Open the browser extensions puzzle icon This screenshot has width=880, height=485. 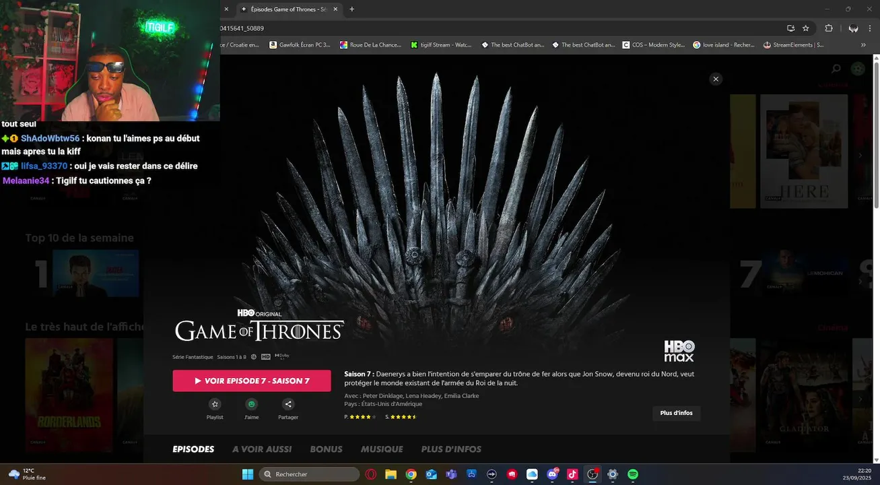click(x=829, y=28)
